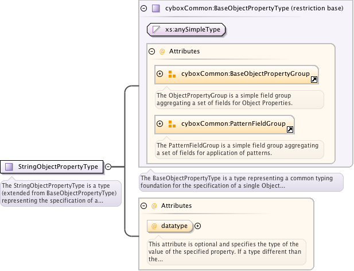Click the StringObjectPropertyType purple type icon
Viewport: 354px width, 271px height.
point(9,167)
